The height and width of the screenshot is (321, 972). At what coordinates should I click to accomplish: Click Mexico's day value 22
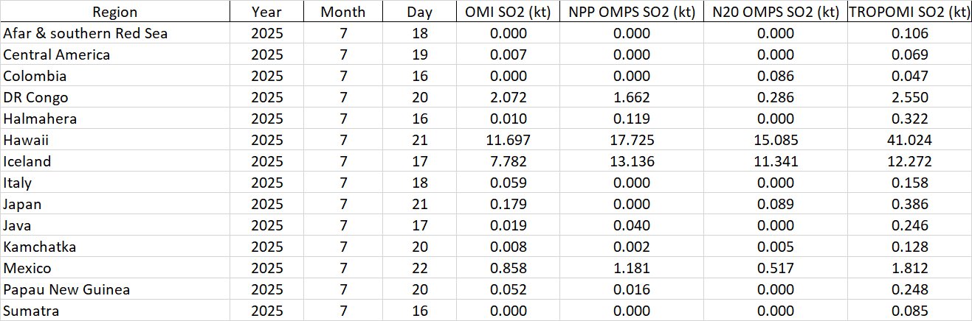419,268
